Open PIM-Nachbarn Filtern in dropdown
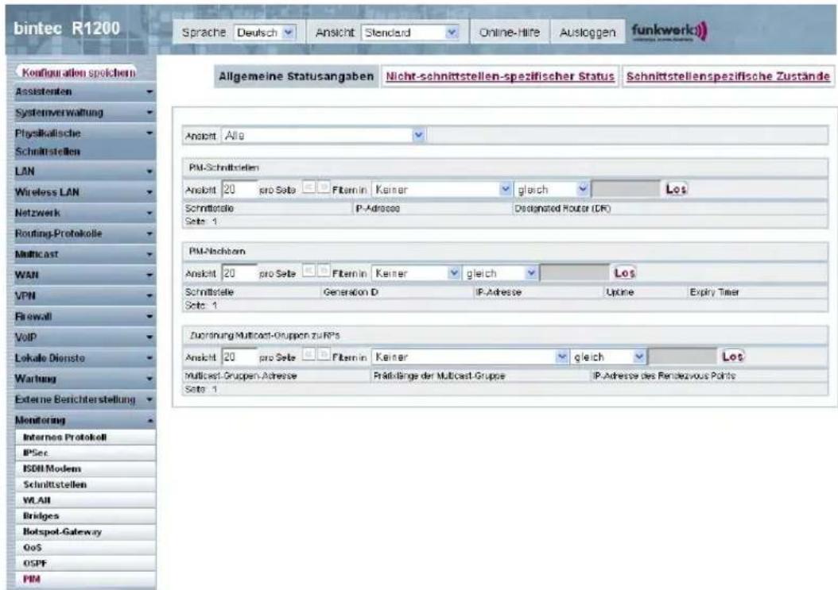This screenshot has width=838, height=590. [416, 273]
